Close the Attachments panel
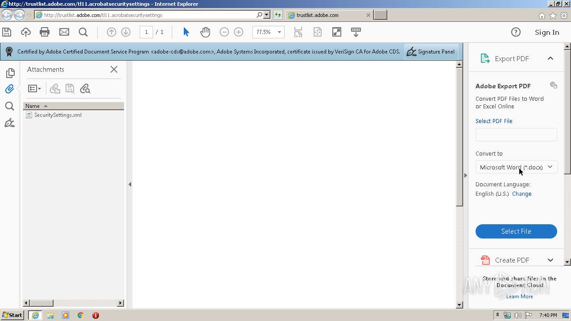 pos(114,69)
